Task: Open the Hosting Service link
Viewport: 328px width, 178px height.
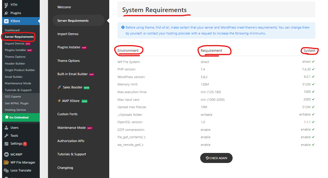Action: 15,110
